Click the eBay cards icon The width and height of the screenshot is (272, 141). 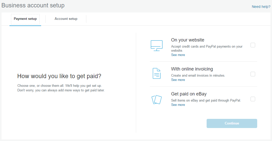click(x=157, y=99)
